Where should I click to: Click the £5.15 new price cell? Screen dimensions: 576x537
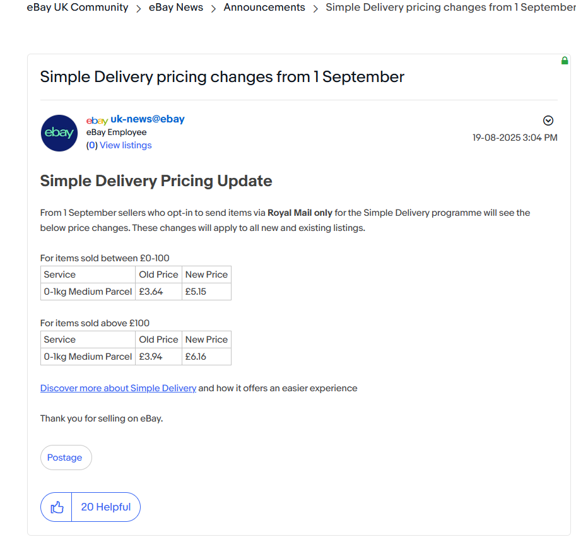(206, 292)
